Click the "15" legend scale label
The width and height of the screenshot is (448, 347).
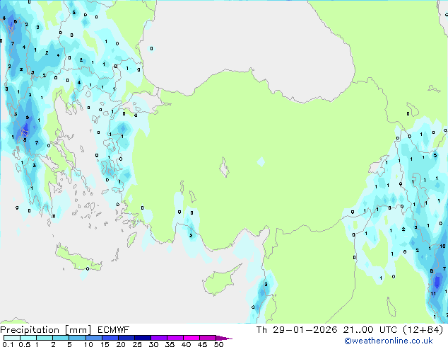click(105, 344)
